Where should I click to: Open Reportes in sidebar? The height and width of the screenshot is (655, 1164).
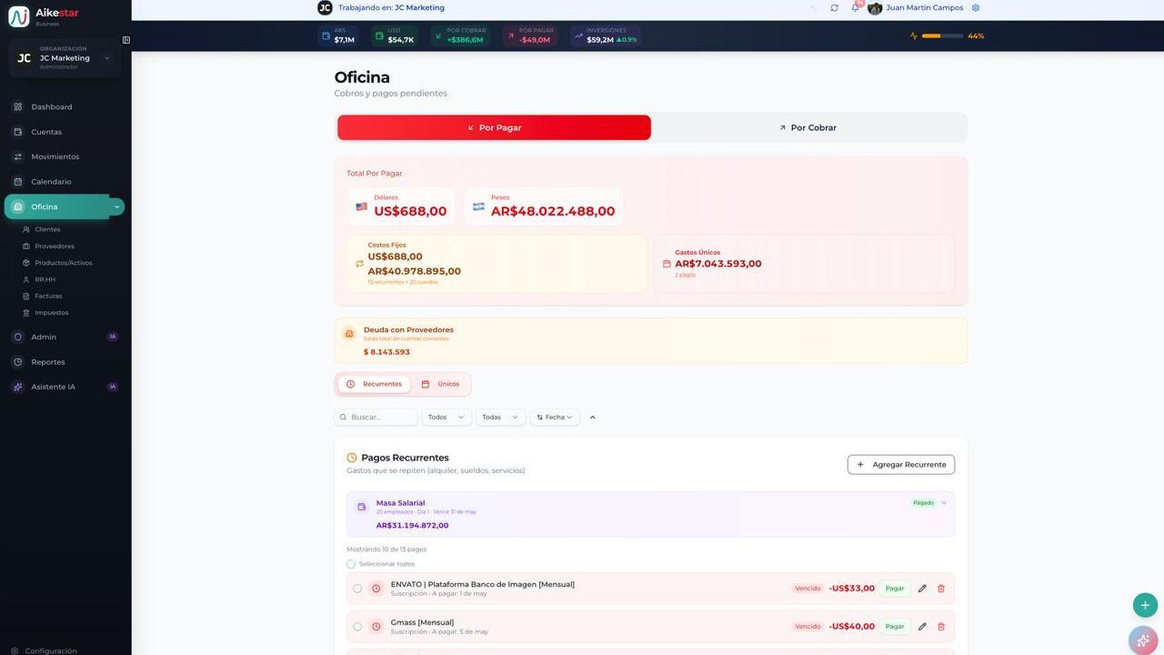65,362
